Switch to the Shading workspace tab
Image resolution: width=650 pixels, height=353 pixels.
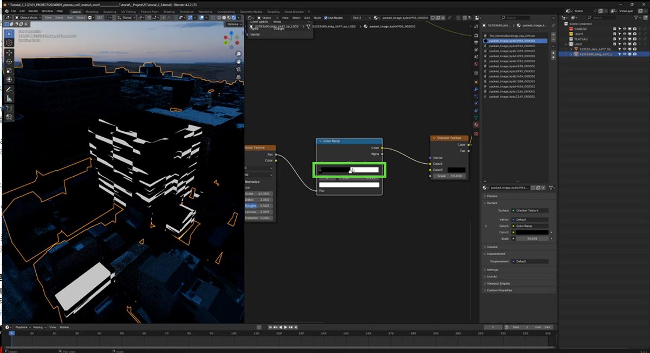click(169, 11)
